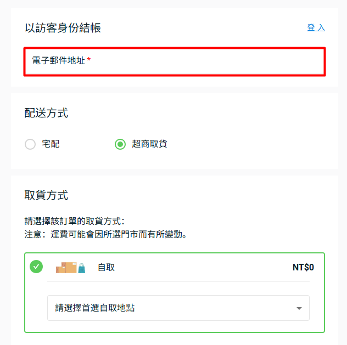Image resolution: width=347 pixels, height=345 pixels.
Task: Click the 宅配 option label text
Action: 51,144
